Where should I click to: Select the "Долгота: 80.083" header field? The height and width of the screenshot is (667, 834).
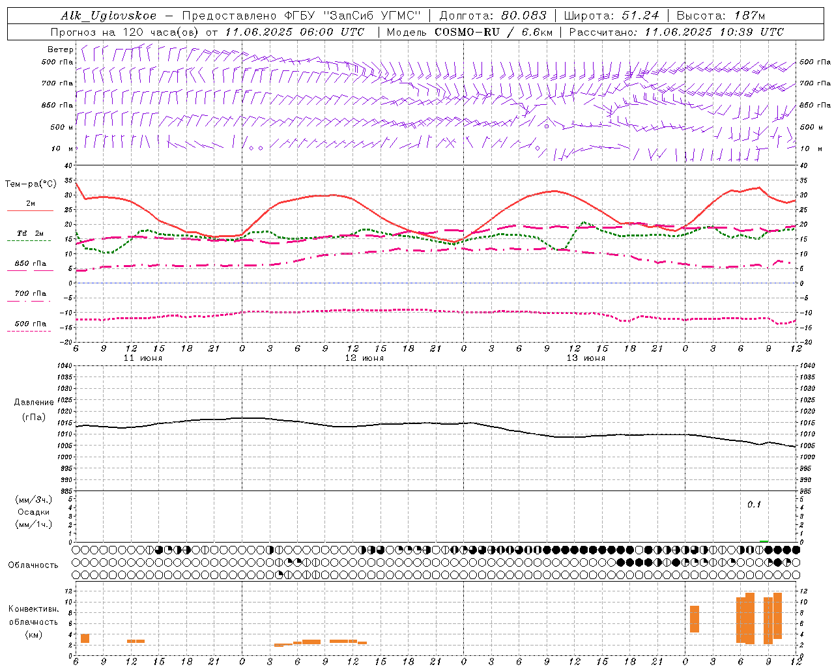coord(493,16)
